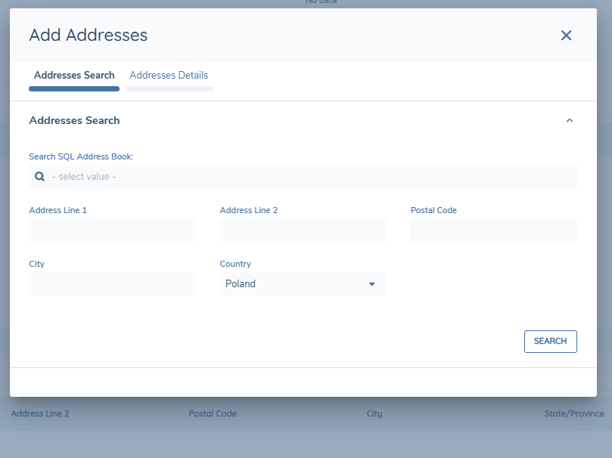
Task: Click background City column header
Action: (374, 413)
